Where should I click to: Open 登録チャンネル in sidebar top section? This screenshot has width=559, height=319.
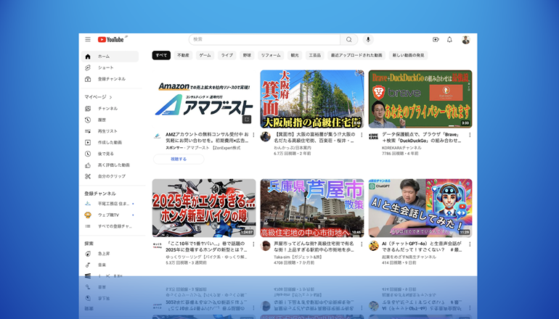pyautogui.click(x=110, y=79)
